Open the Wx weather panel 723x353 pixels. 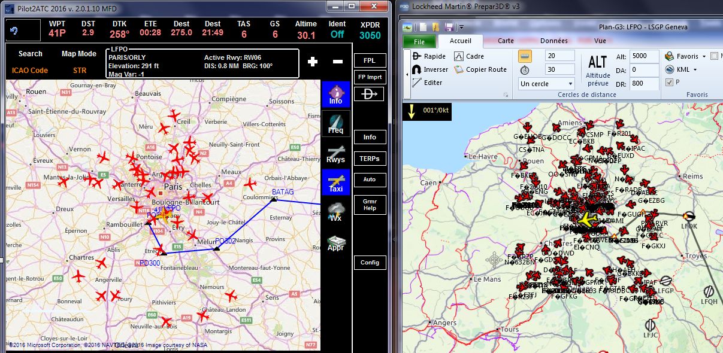click(x=335, y=212)
